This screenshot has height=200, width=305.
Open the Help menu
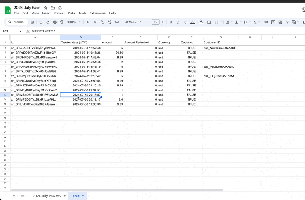point(112,13)
